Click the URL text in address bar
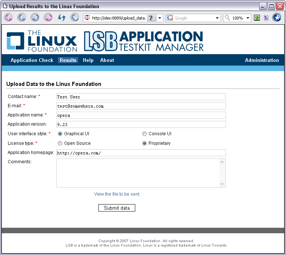Image resolution: width=286 pixels, height=255 pixels. [119, 18]
